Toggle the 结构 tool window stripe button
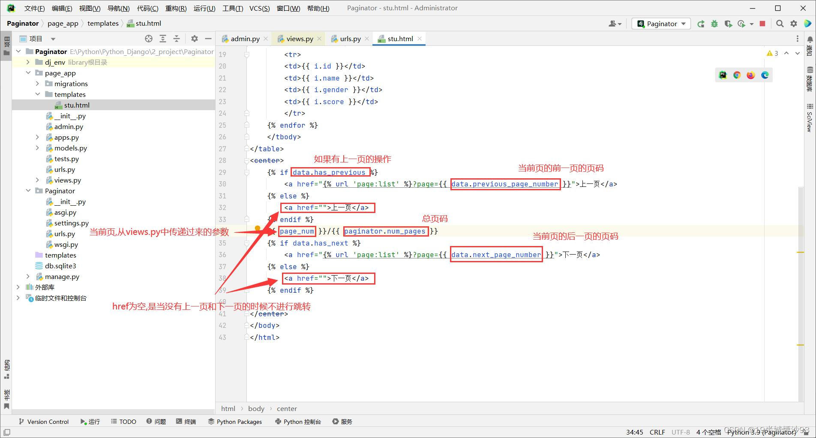This screenshot has width=816, height=438. click(x=6, y=369)
